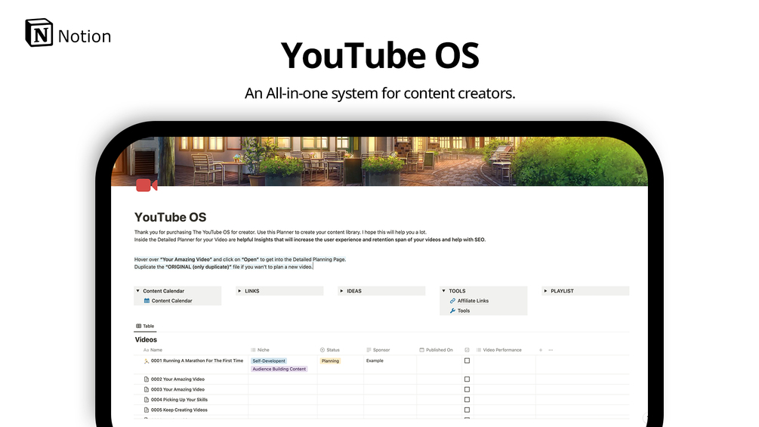Open the Content Calendar page link
The width and height of the screenshot is (759, 427).
coord(172,301)
